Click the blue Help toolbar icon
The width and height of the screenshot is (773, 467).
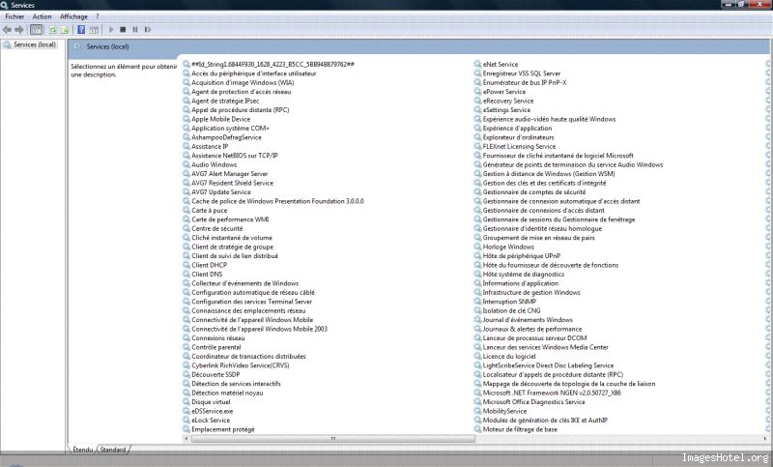click(x=81, y=30)
